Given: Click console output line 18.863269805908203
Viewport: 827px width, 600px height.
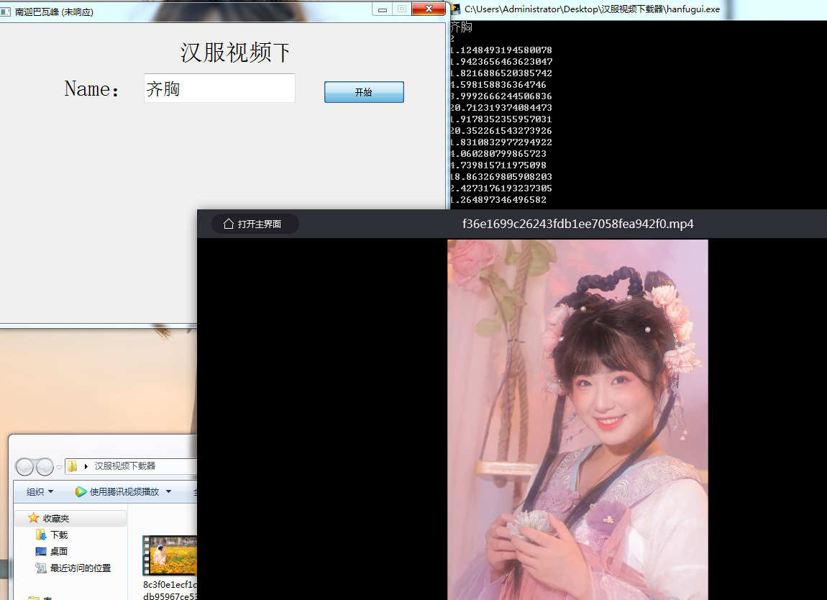Looking at the screenshot, I should pos(501,177).
